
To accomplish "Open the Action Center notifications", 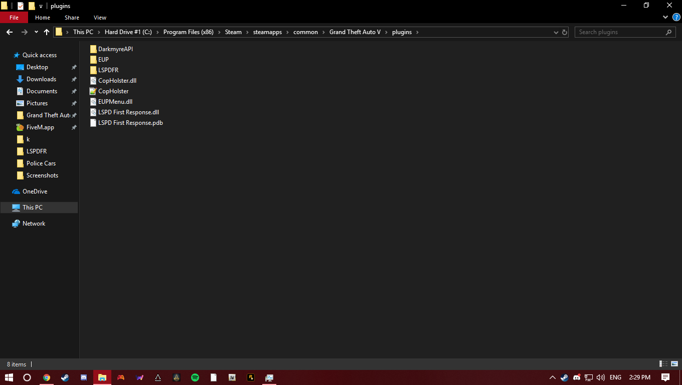I will [665, 377].
